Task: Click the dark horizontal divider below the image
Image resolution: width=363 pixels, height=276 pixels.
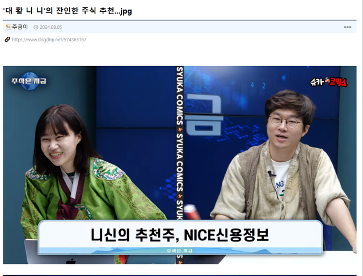Action: (x=181, y=275)
